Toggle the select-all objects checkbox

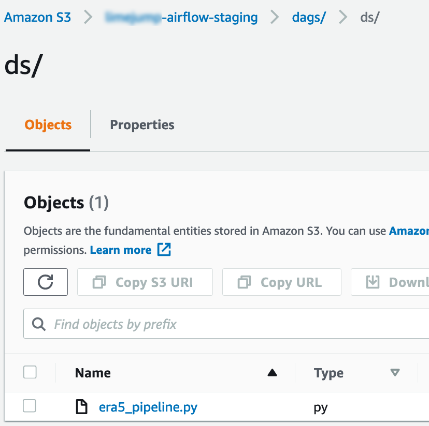pos(30,372)
